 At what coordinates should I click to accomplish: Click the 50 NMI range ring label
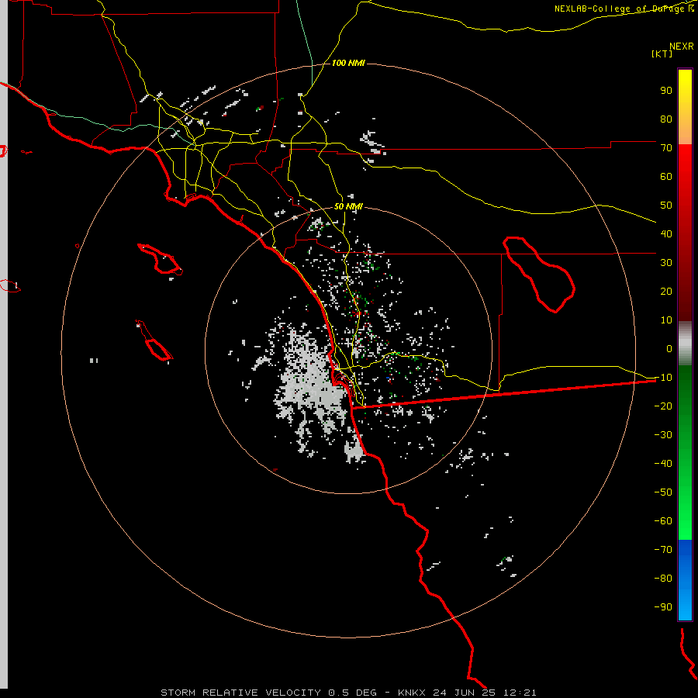[x=348, y=206]
